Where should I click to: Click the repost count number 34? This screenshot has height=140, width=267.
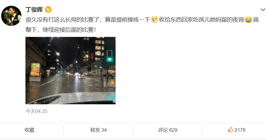[104, 130]
